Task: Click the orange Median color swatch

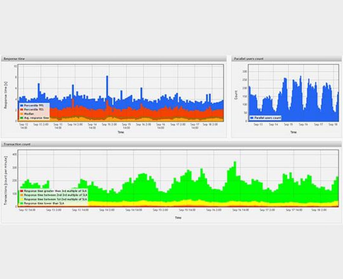Action: pos(21,113)
